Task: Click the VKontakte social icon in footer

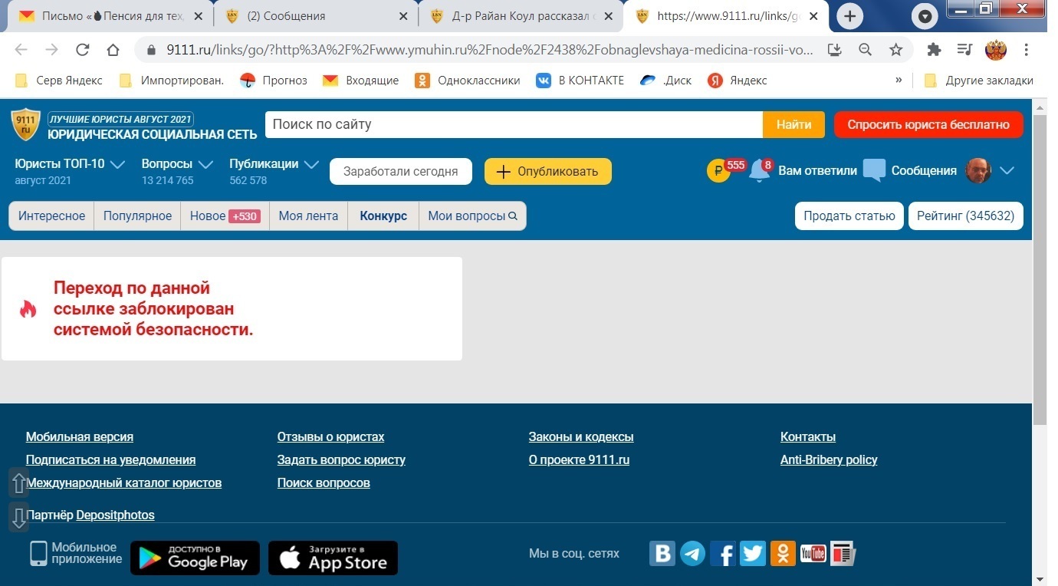Action: [662, 553]
